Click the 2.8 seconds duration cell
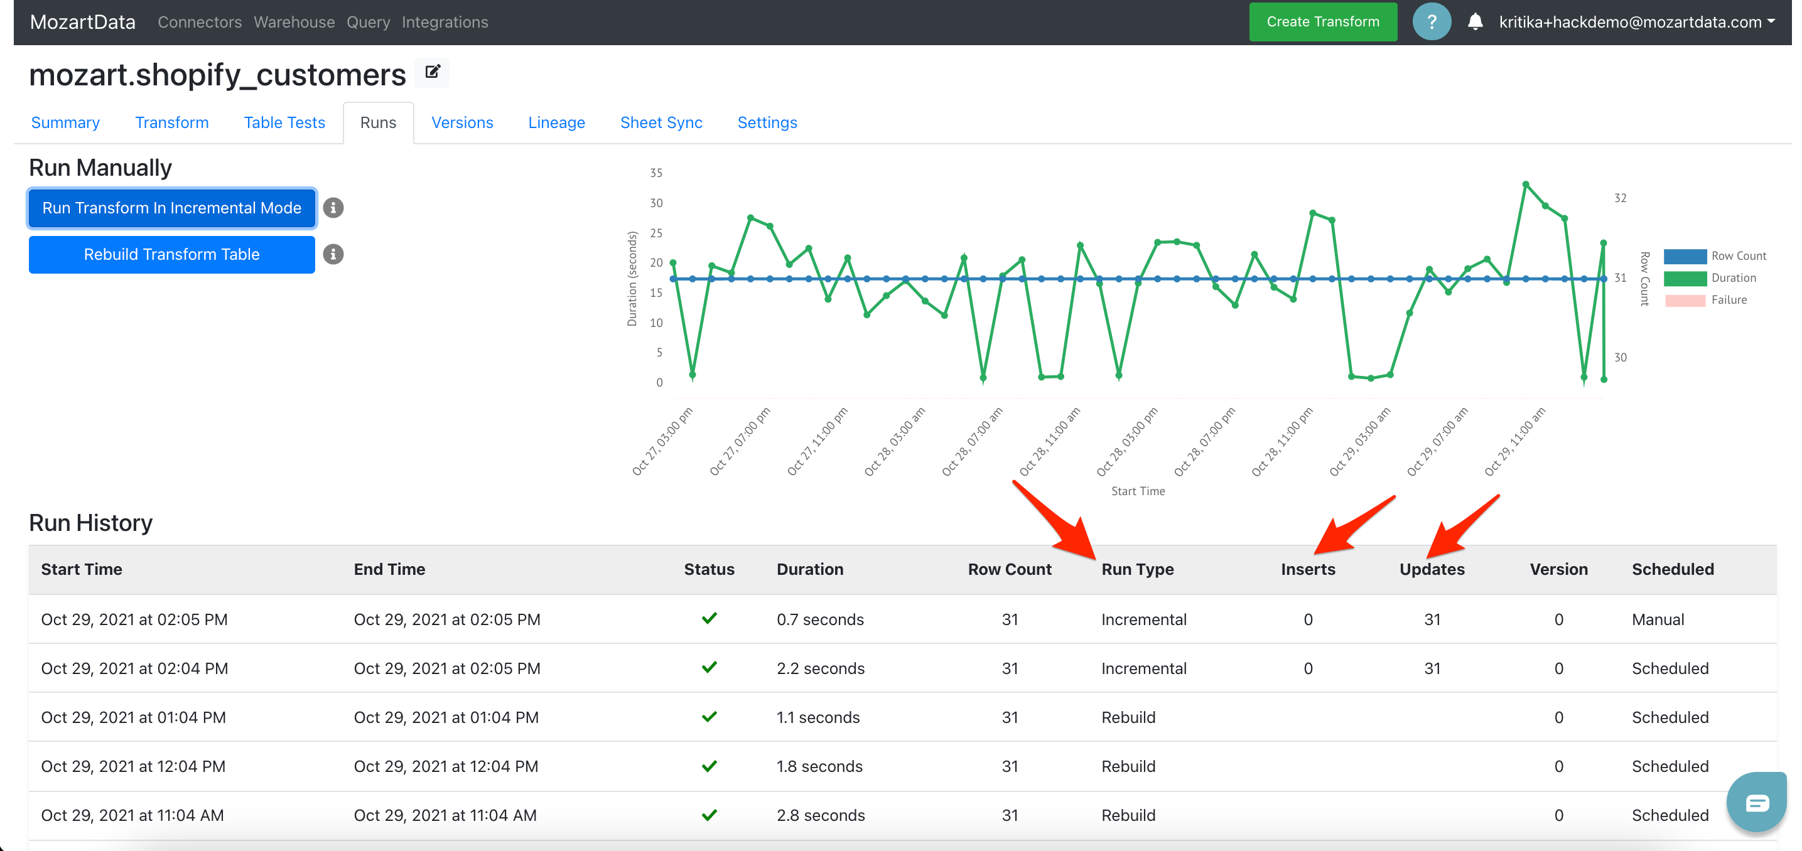The image size is (1802, 851). [820, 815]
